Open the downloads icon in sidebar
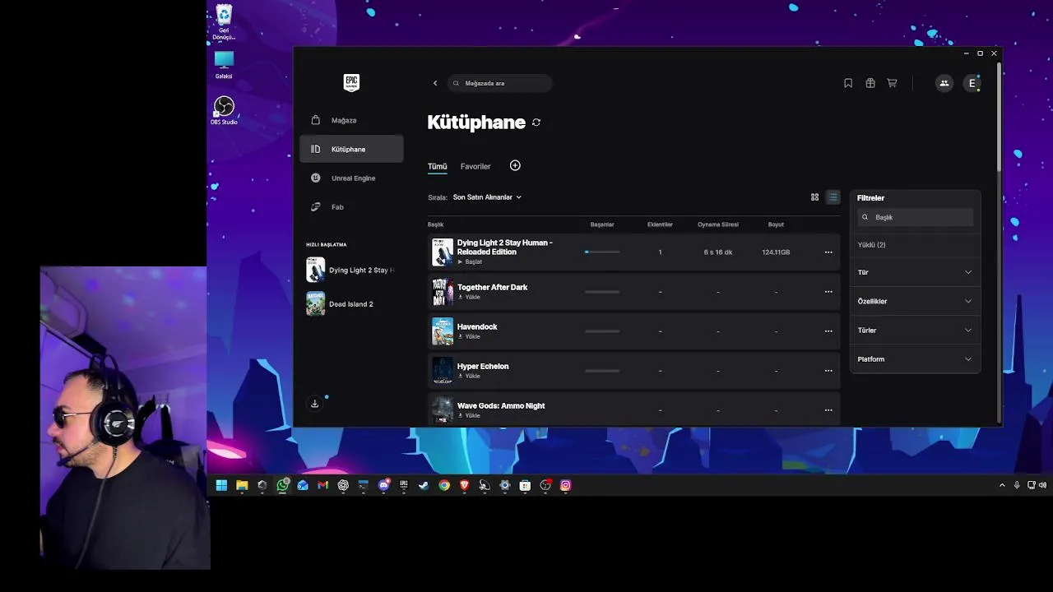Image resolution: width=1053 pixels, height=592 pixels. (314, 404)
